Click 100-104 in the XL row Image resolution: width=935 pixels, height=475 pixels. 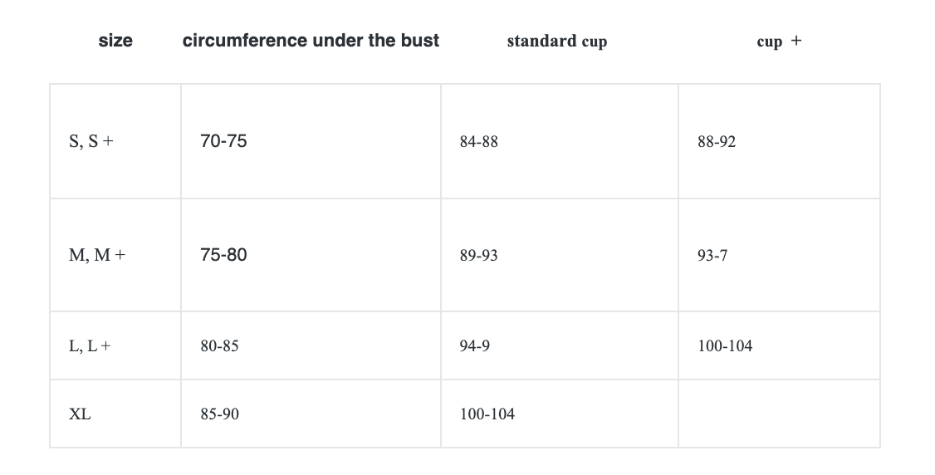(x=487, y=414)
